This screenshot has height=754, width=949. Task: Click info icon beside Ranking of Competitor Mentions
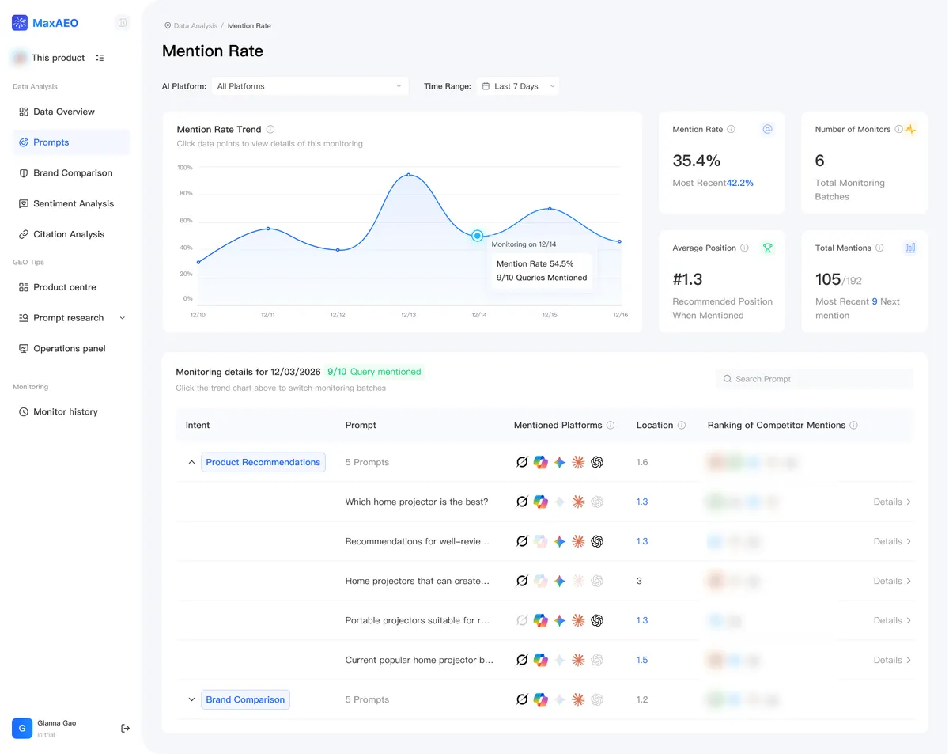[853, 425]
